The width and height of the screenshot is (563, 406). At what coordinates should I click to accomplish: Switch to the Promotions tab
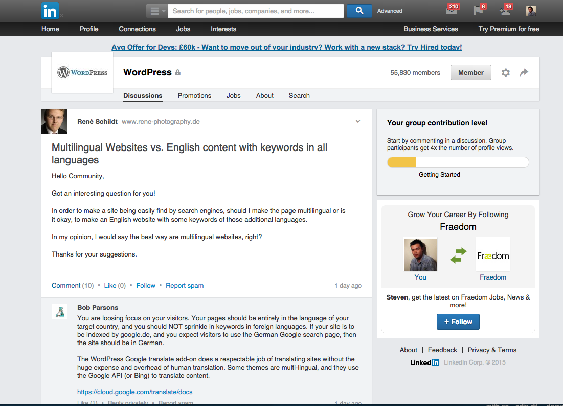[194, 96]
